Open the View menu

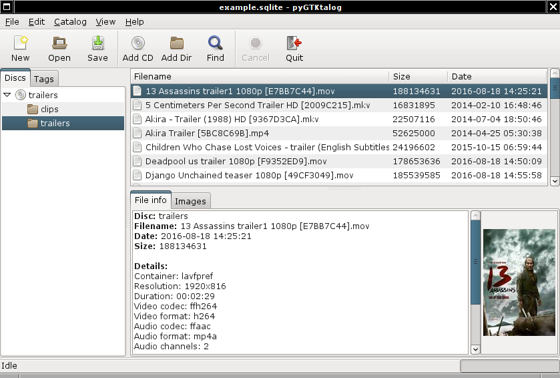[x=105, y=21]
